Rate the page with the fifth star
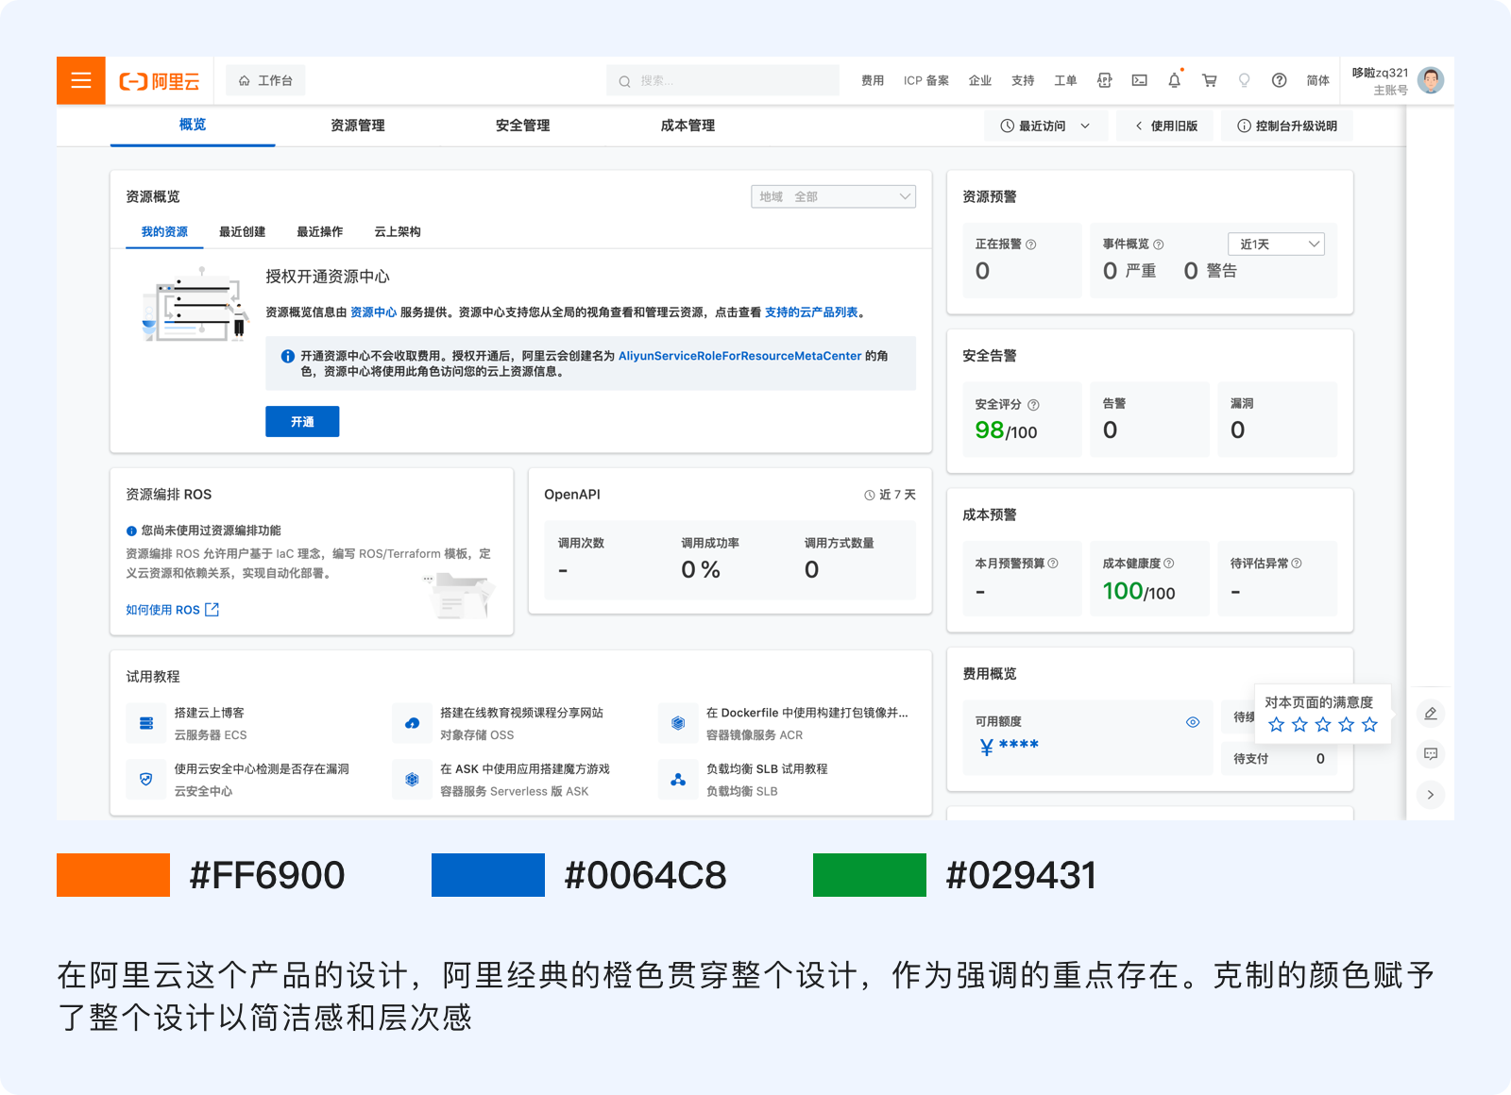 [1369, 725]
